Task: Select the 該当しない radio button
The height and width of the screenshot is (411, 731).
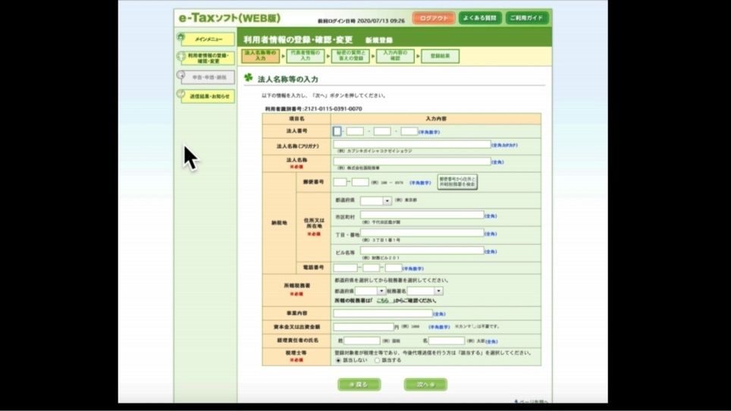Action: pyautogui.click(x=337, y=360)
